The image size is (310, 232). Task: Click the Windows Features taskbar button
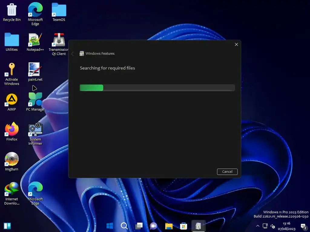coord(198,226)
